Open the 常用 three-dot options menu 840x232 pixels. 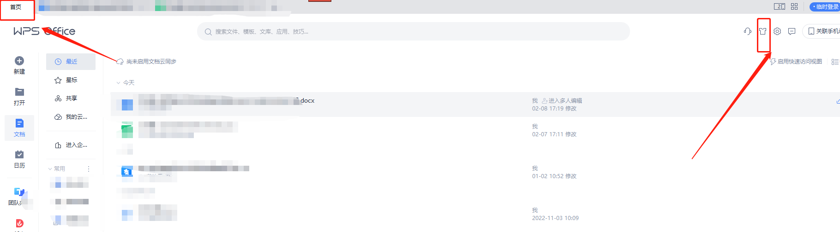[x=89, y=169]
